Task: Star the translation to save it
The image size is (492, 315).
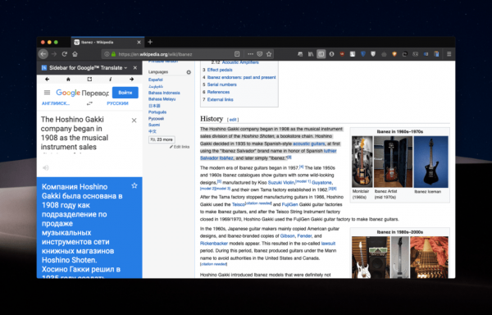Action: click(134, 185)
